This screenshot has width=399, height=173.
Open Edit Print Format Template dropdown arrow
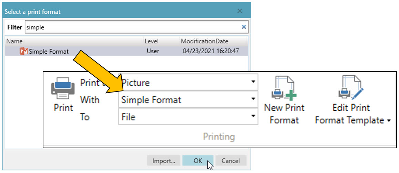389,121
